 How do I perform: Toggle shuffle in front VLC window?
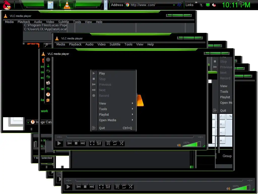click(121, 143)
